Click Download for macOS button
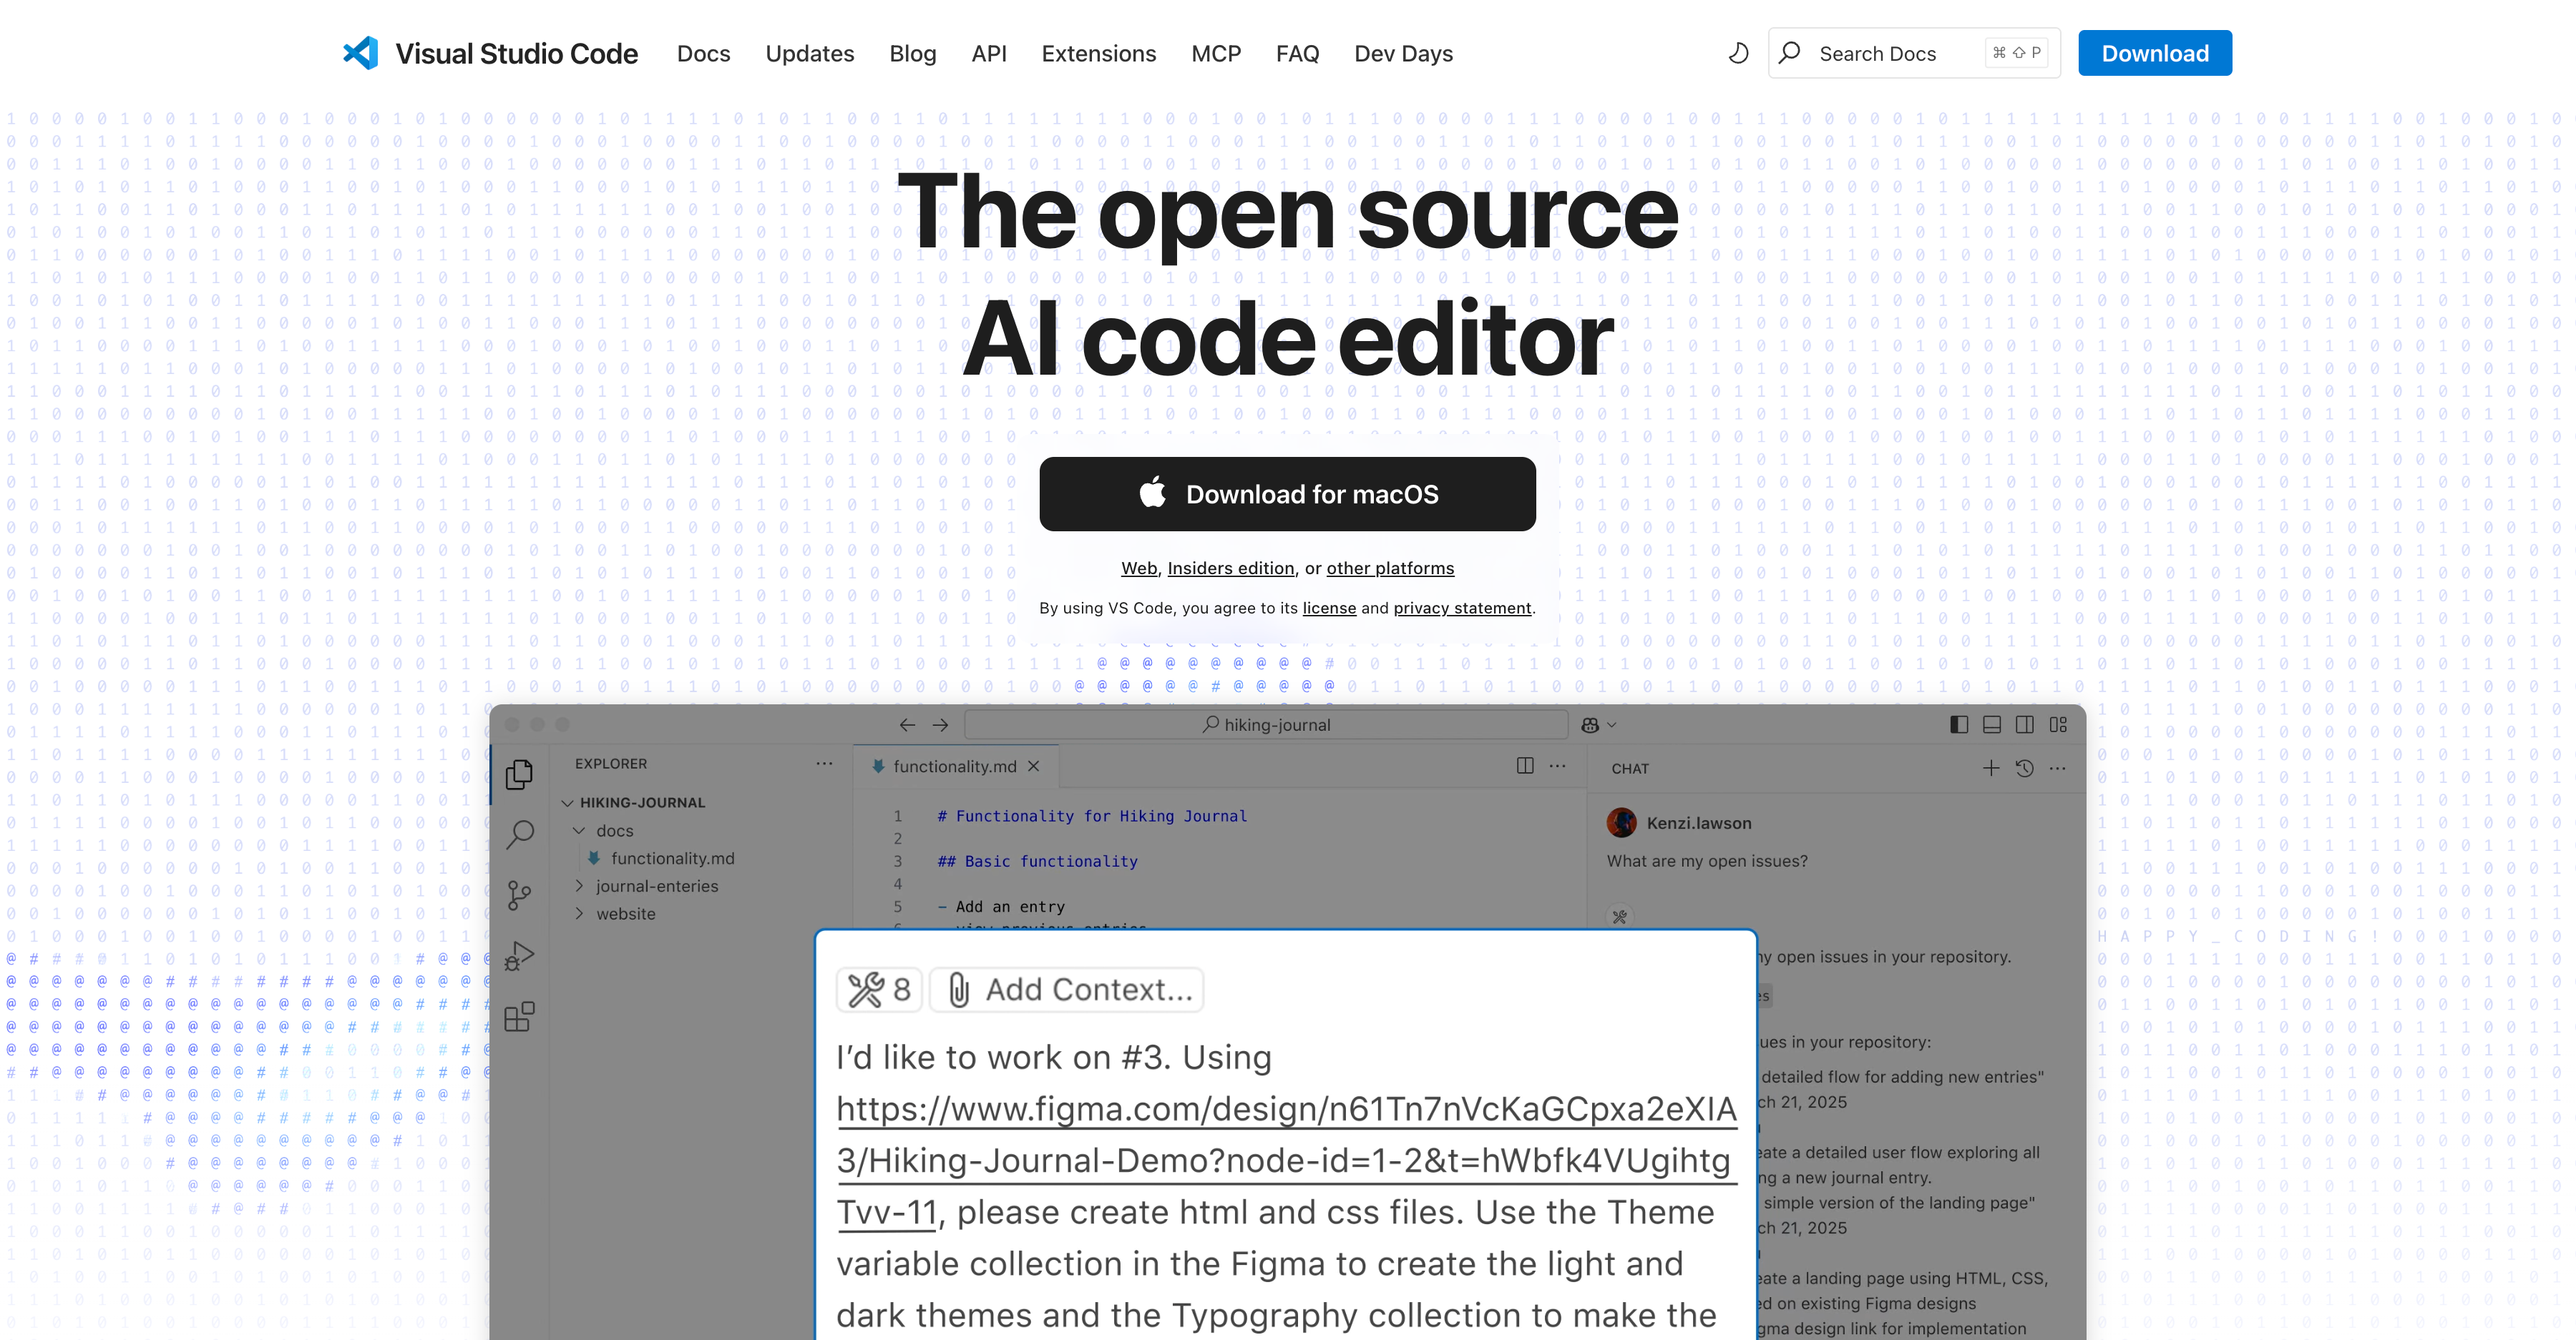This screenshot has height=1340, width=2576. pyautogui.click(x=1287, y=493)
